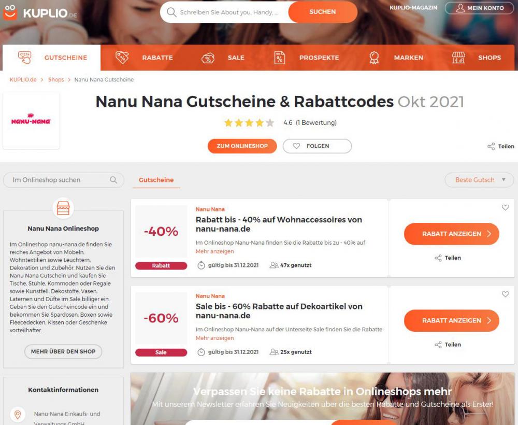
Task: Open the Sale navigation tab
Action: coord(223,58)
